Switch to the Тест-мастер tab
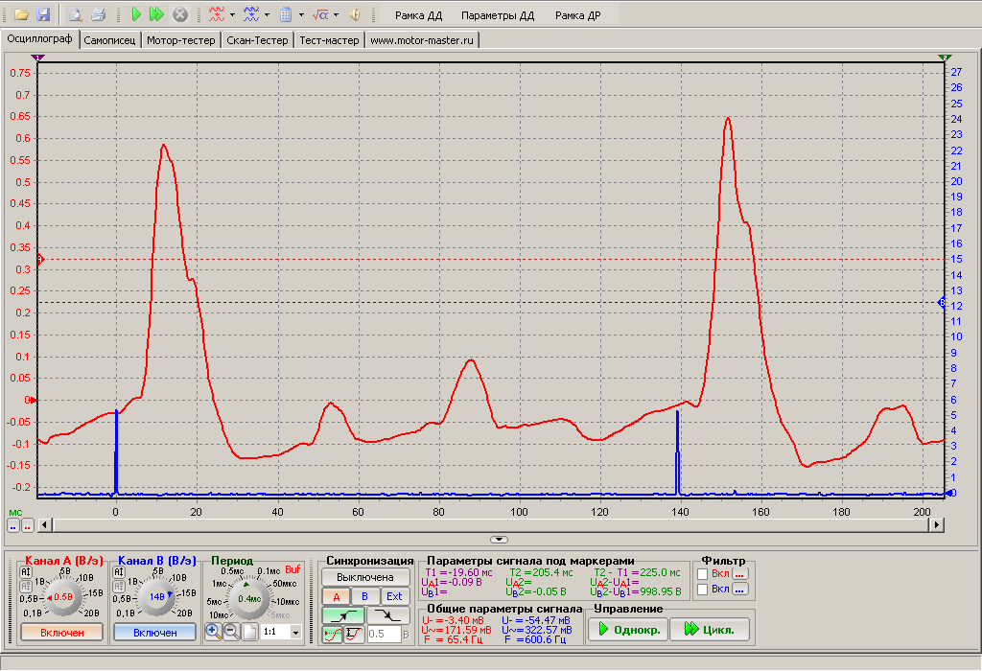 click(330, 40)
